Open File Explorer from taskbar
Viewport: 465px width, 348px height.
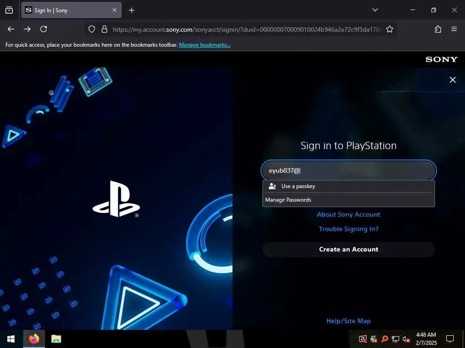[56, 339]
